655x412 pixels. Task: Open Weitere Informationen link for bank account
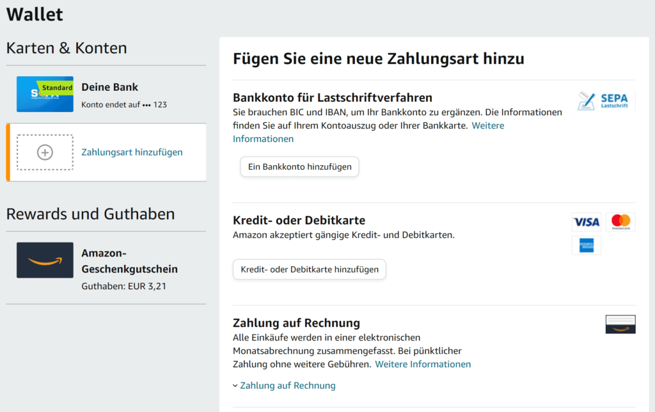[488, 125]
